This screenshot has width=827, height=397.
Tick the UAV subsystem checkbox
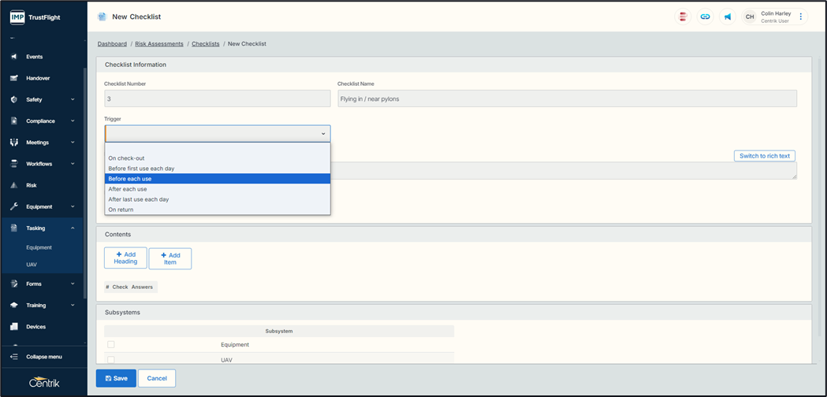tap(111, 360)
